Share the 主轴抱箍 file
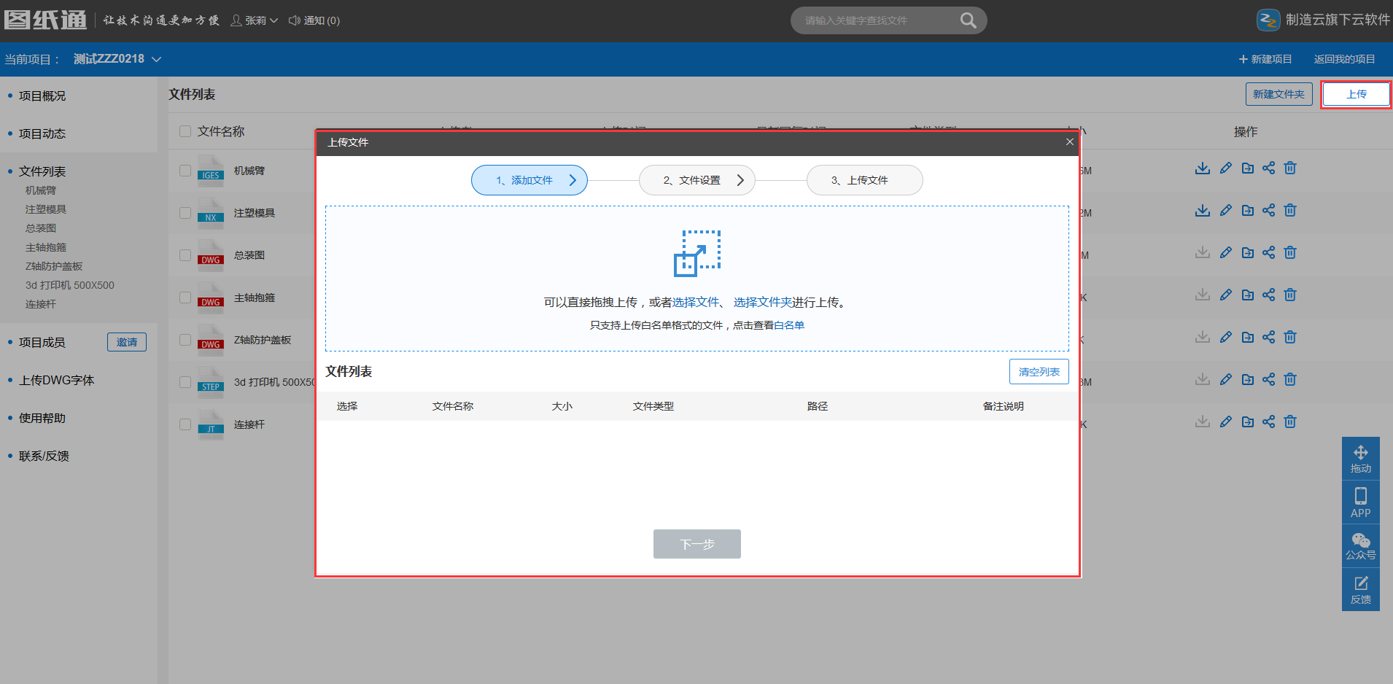The image size is (1393, 684). coord(1269,295)
